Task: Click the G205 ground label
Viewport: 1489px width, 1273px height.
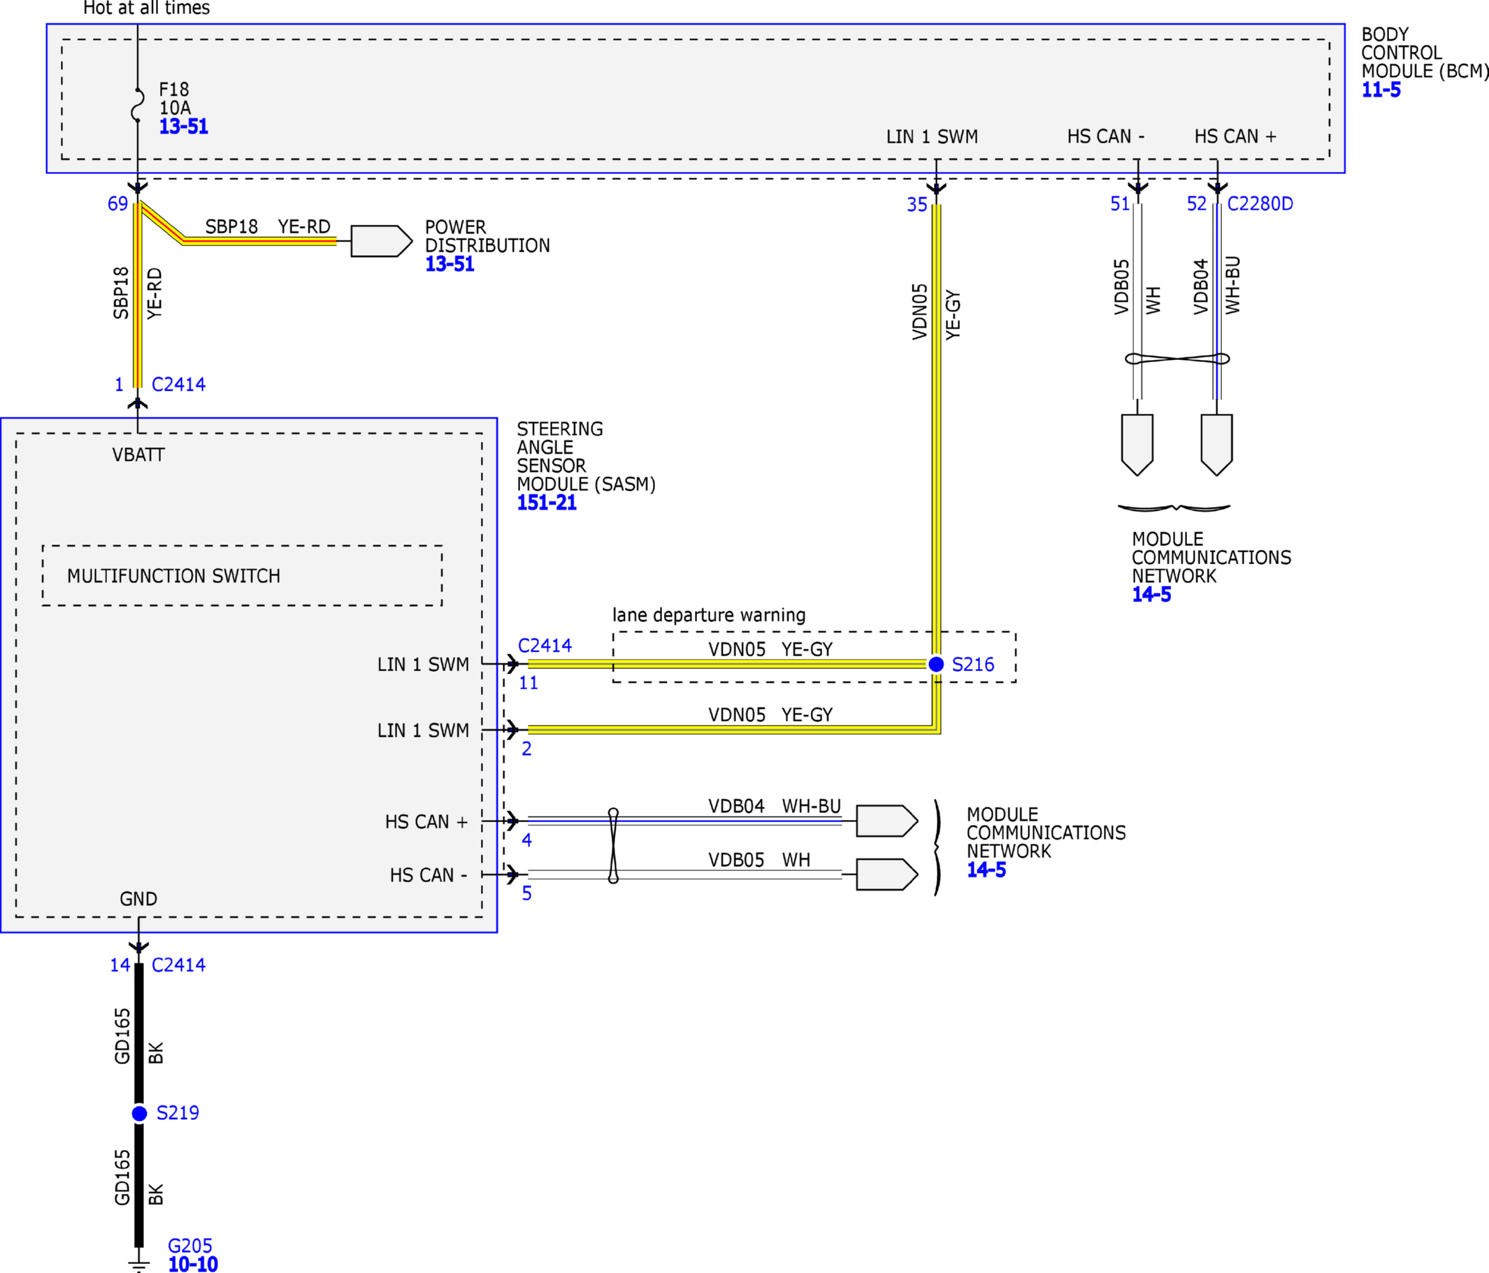Action: [x=189, y=1246]
